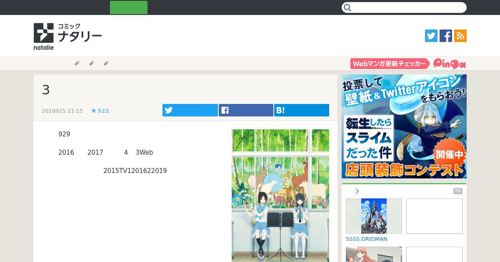Click the article title '3'
500x262 pixels.
click(x=46, y=90)
